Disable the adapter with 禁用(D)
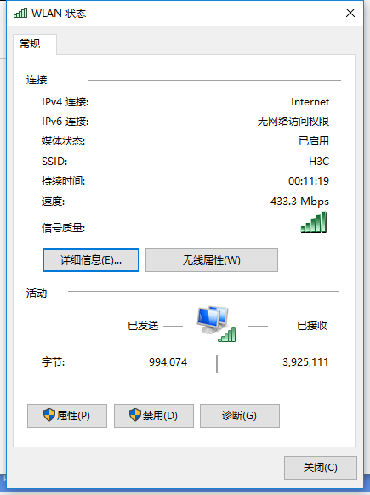Screen dimensions: 370x495 tap(154, 416)
